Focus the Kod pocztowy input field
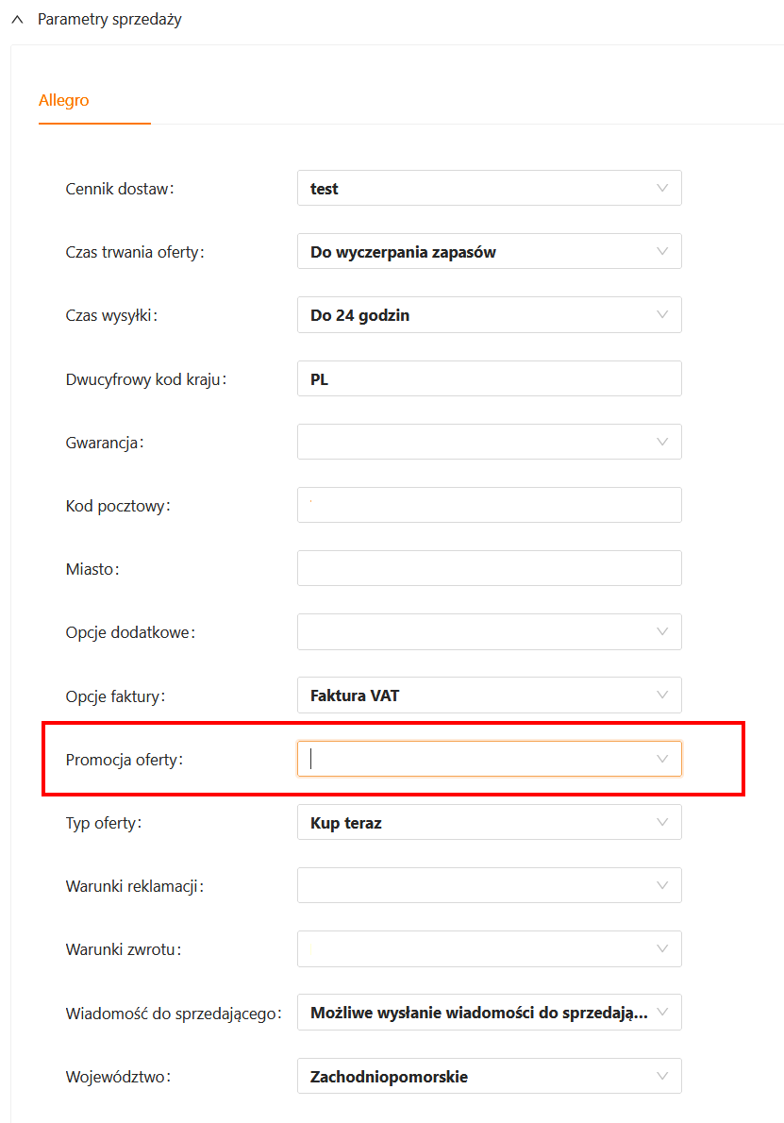The image size is (784, 1123). (x=489, y=505)
